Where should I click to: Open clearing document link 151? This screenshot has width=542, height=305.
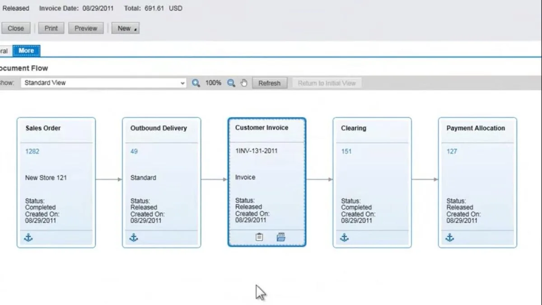pyautogui.click(x=346, y=152)
